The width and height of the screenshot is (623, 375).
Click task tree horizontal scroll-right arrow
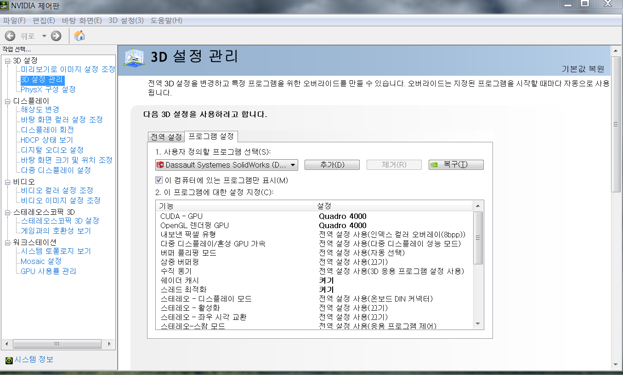click(109, 344)
